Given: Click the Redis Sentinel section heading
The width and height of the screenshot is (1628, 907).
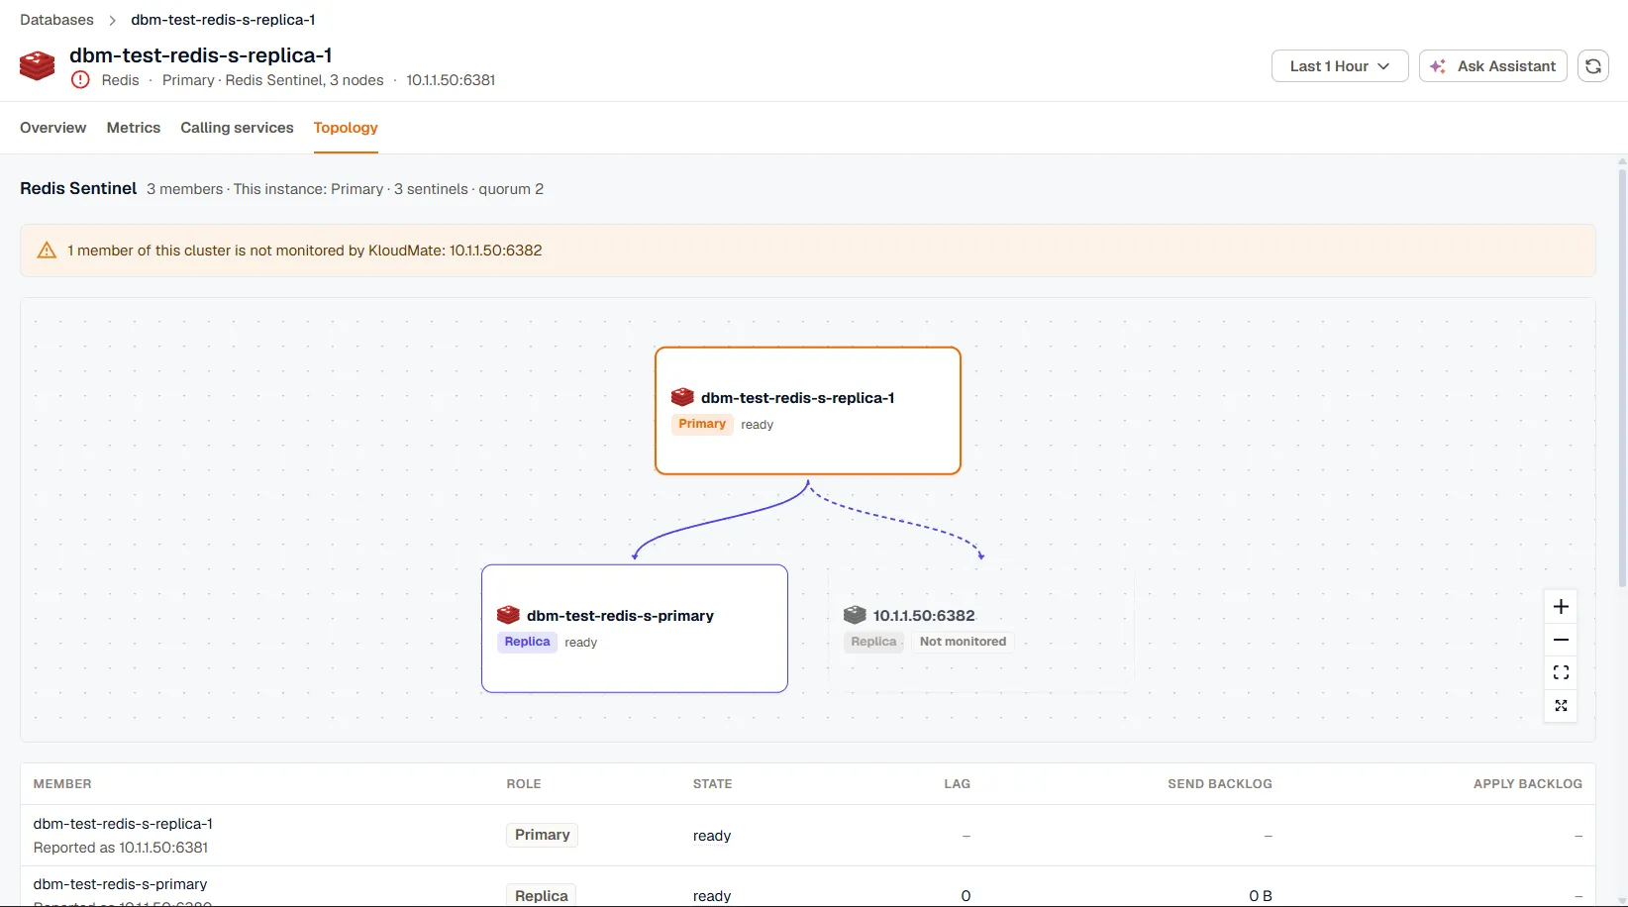Looking at the screenshot, I should pos(78,188).
